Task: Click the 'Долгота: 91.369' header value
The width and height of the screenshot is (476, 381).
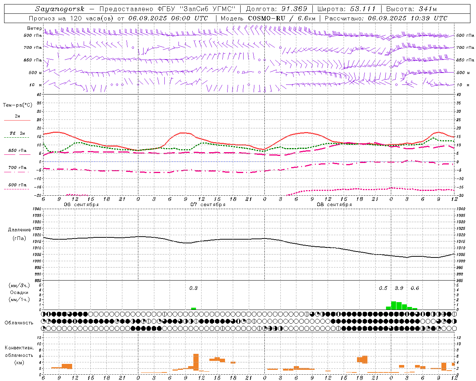Action: click(277, 9)
